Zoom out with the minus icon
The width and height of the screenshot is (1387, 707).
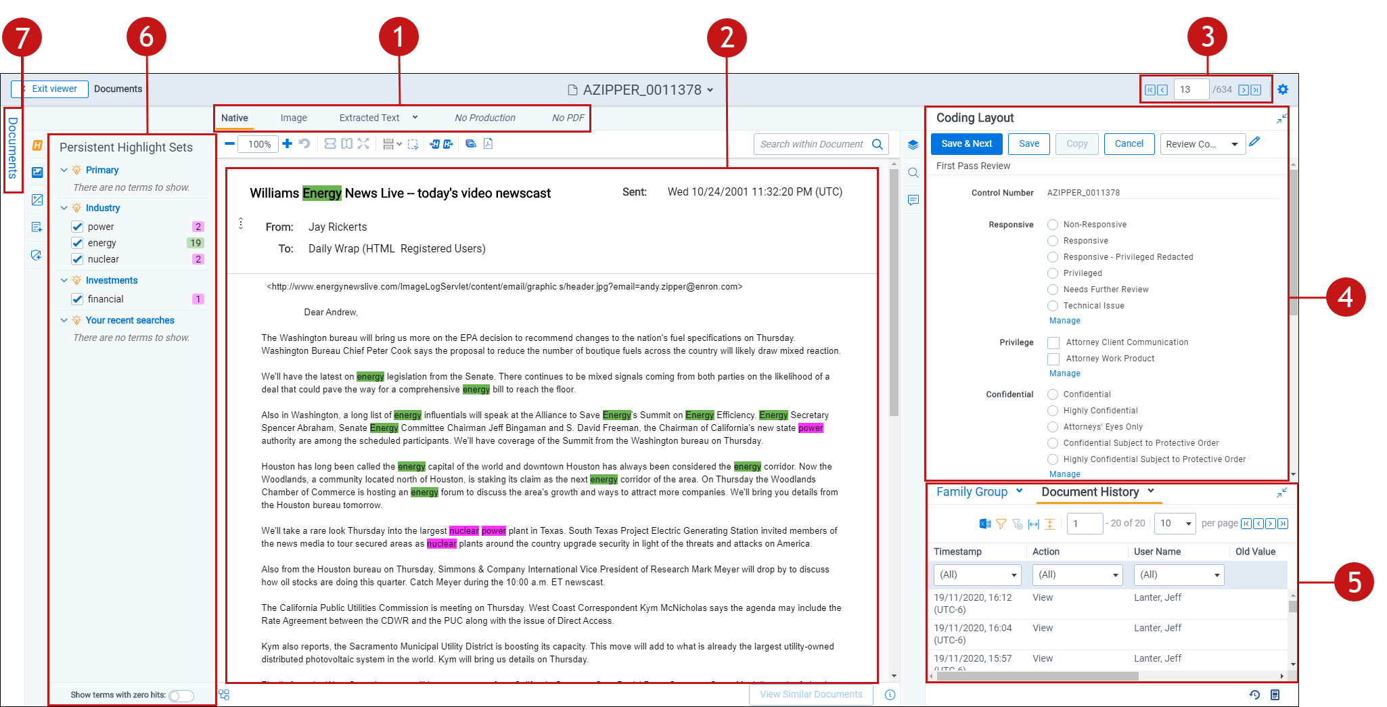pyautogui.click(x=229, y=143)
